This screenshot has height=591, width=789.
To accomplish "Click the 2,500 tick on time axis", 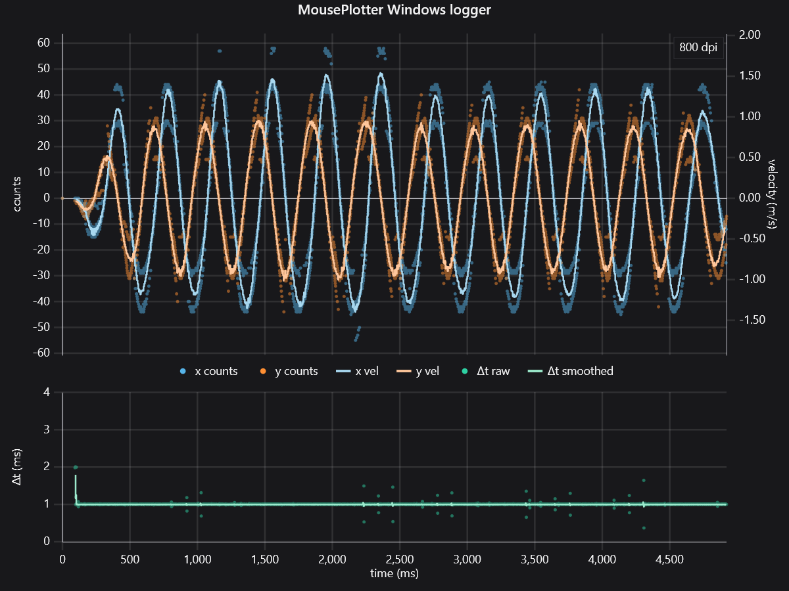I will point(399,558).
